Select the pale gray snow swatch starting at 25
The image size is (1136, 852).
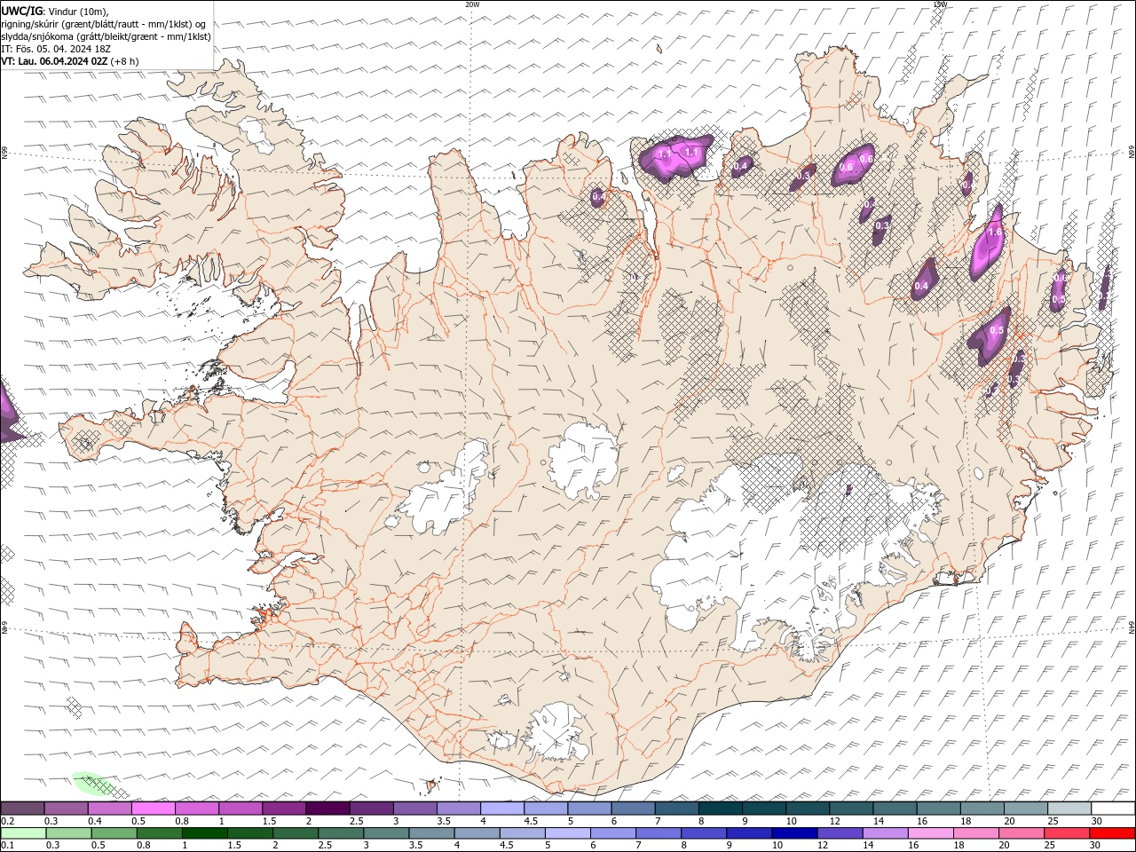coord(1069,809)
